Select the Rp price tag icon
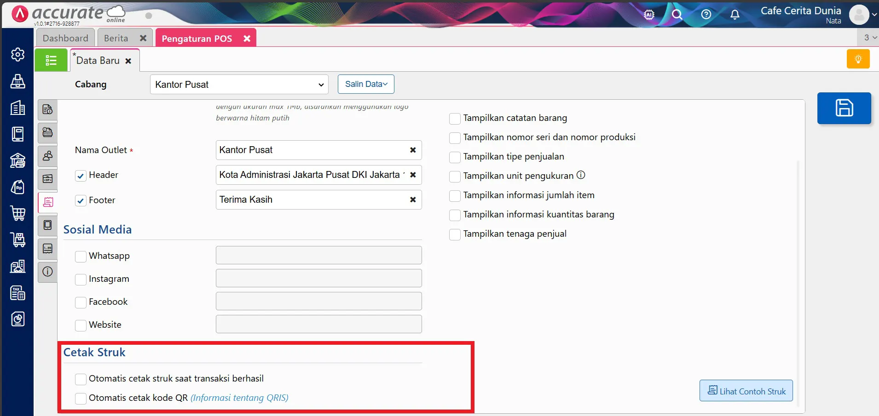This screenshot has height=416, width=879. coord(17,187)
